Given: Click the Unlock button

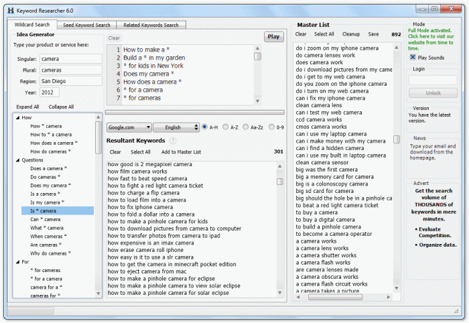Looking at the screenshot, I should coord(433,93).
